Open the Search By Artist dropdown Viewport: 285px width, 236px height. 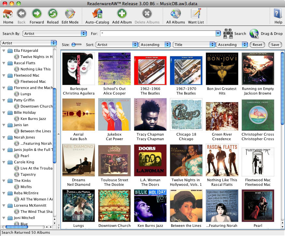(x=54, y=34)
